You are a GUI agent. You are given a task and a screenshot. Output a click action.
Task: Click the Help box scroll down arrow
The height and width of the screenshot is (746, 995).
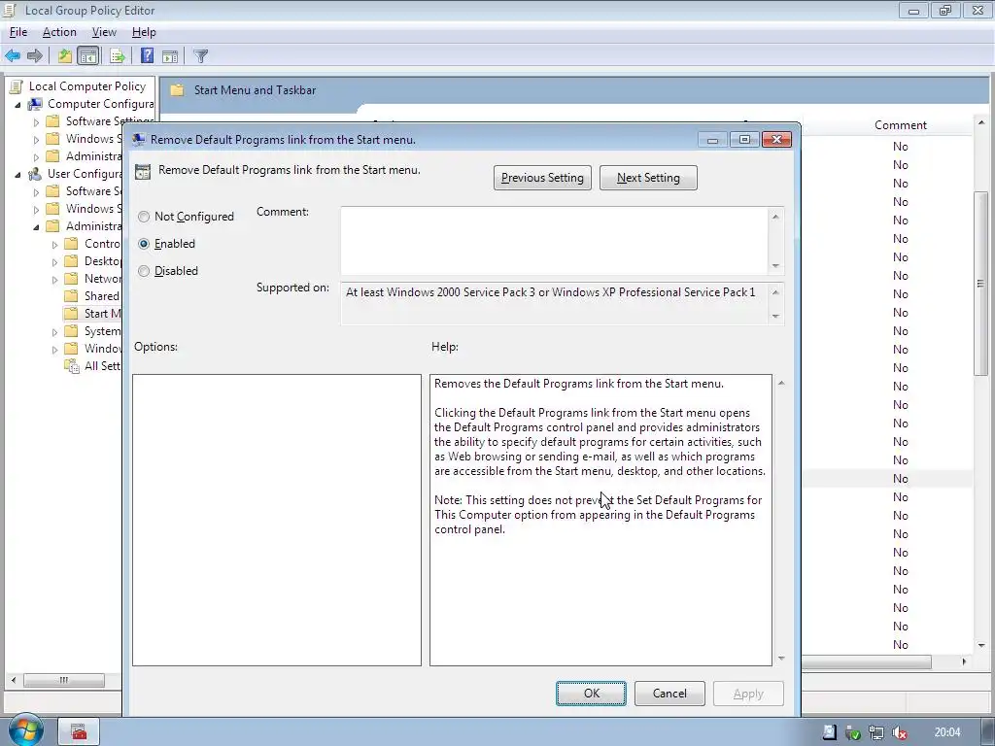781,659
